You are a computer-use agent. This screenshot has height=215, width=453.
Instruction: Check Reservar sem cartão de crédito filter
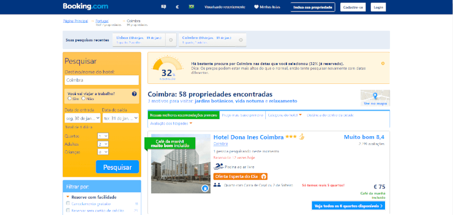coord(68,210)
